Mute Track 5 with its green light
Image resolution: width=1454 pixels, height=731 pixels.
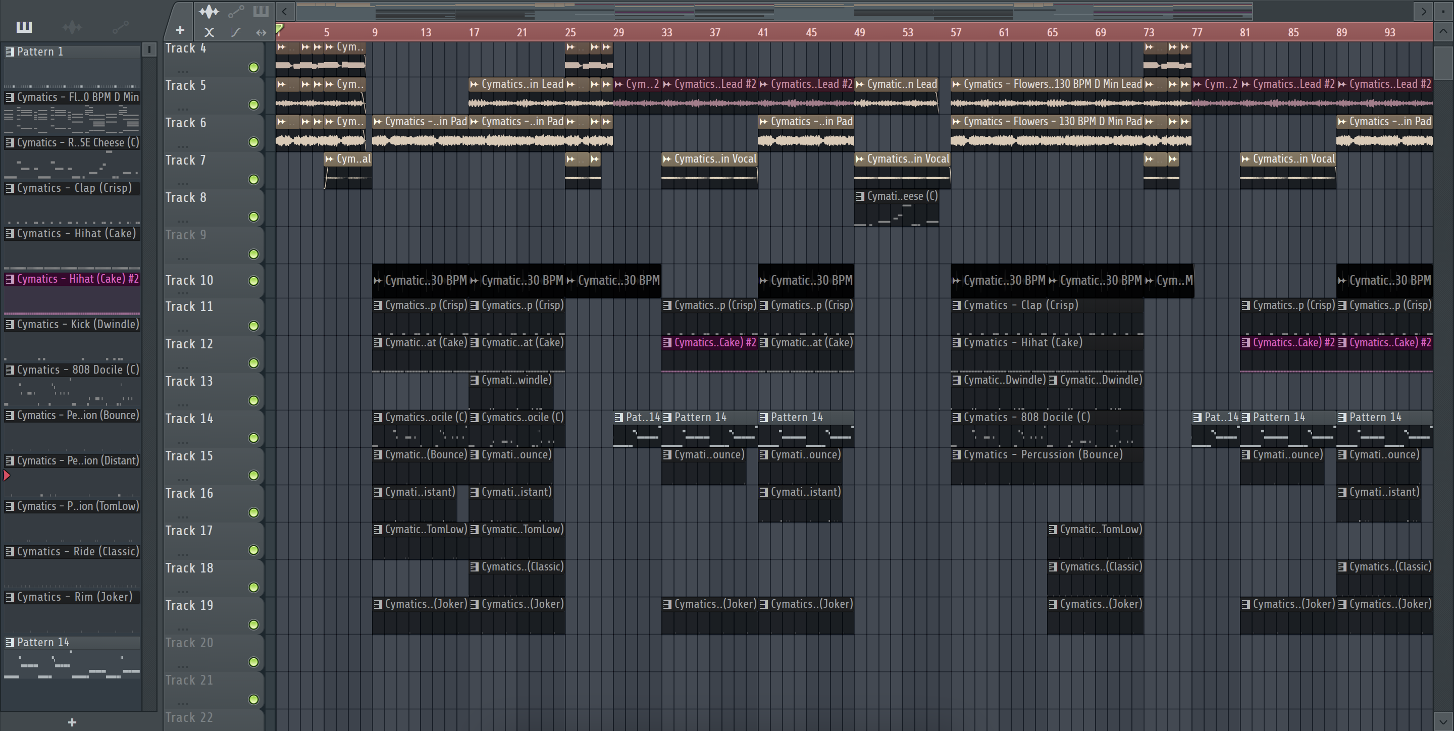[x=254, y=105]
